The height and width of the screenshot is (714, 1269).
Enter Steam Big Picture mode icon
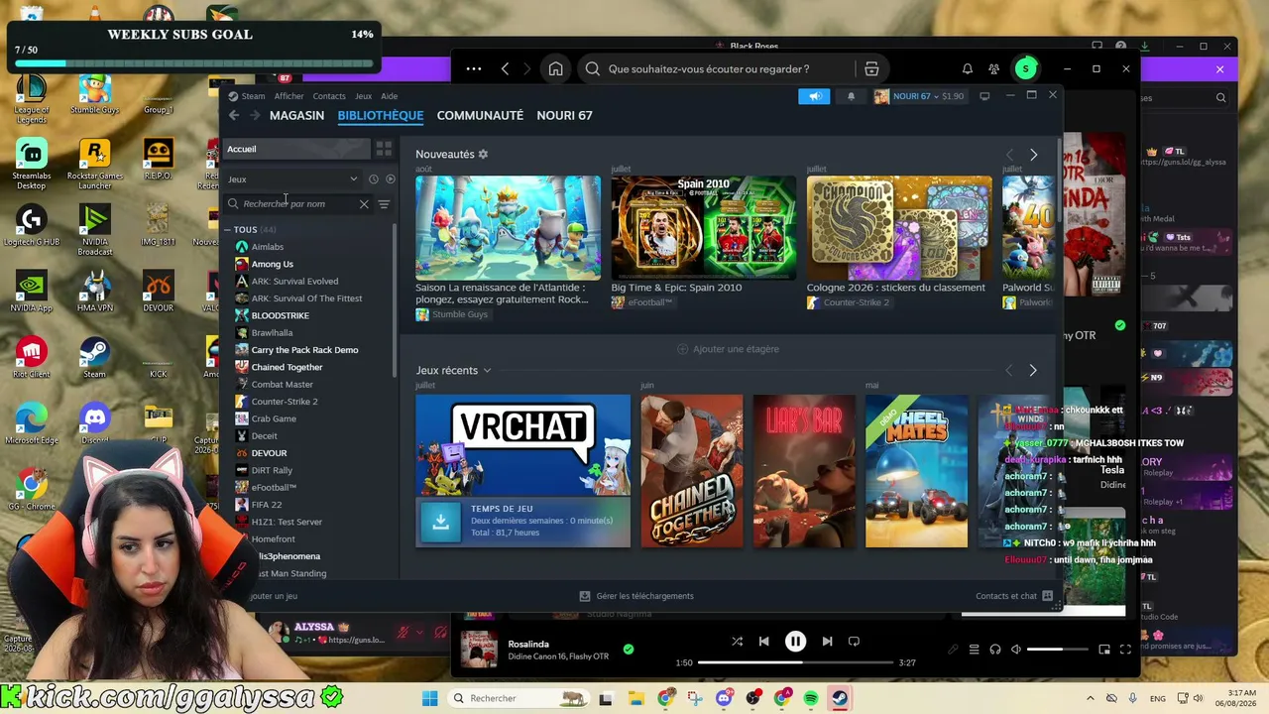[x=984, y=96]
